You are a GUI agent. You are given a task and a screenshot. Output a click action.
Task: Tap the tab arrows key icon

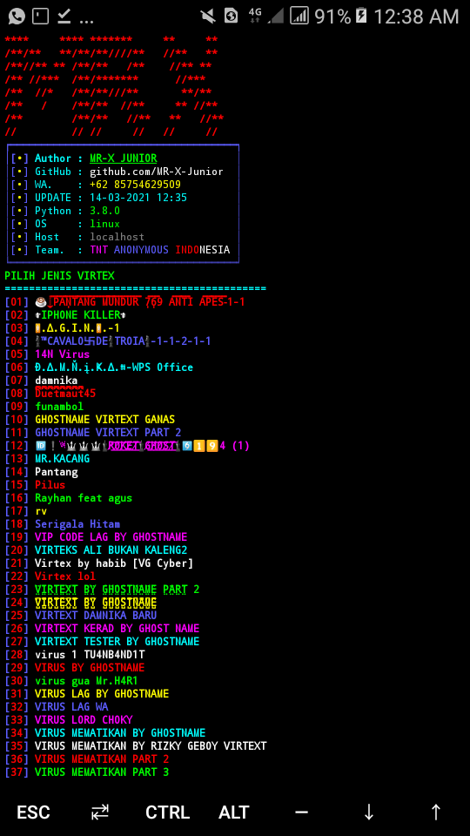pyautogui.click(x=99, y=812)
